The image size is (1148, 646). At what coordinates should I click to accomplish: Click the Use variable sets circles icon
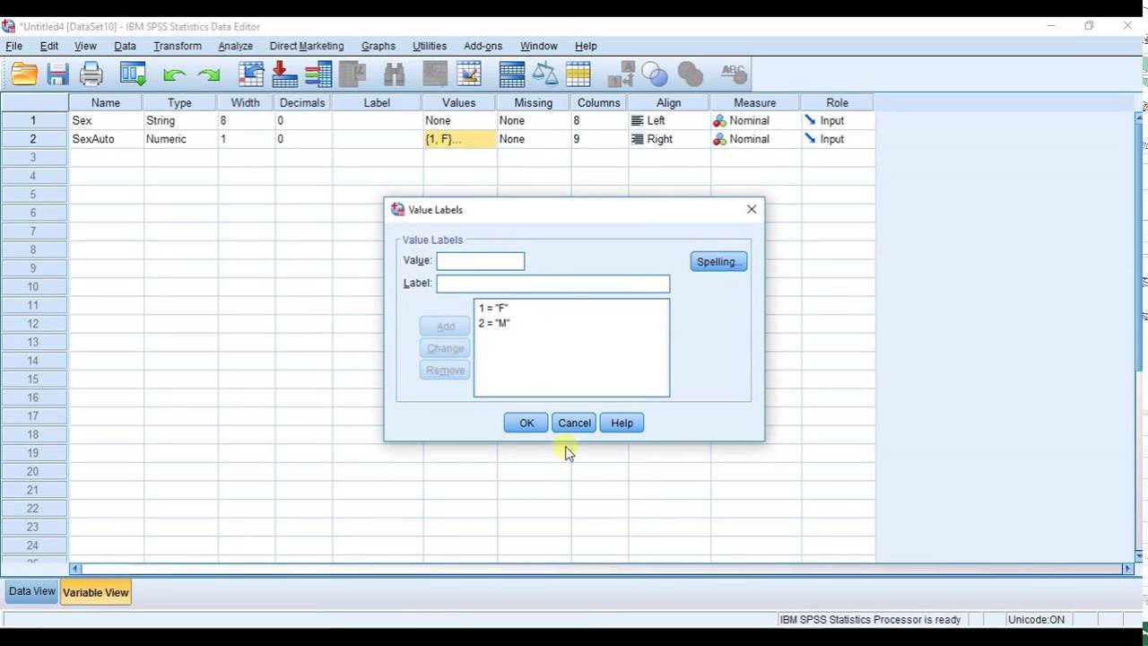pyautogui.click(x=655, y=74)
